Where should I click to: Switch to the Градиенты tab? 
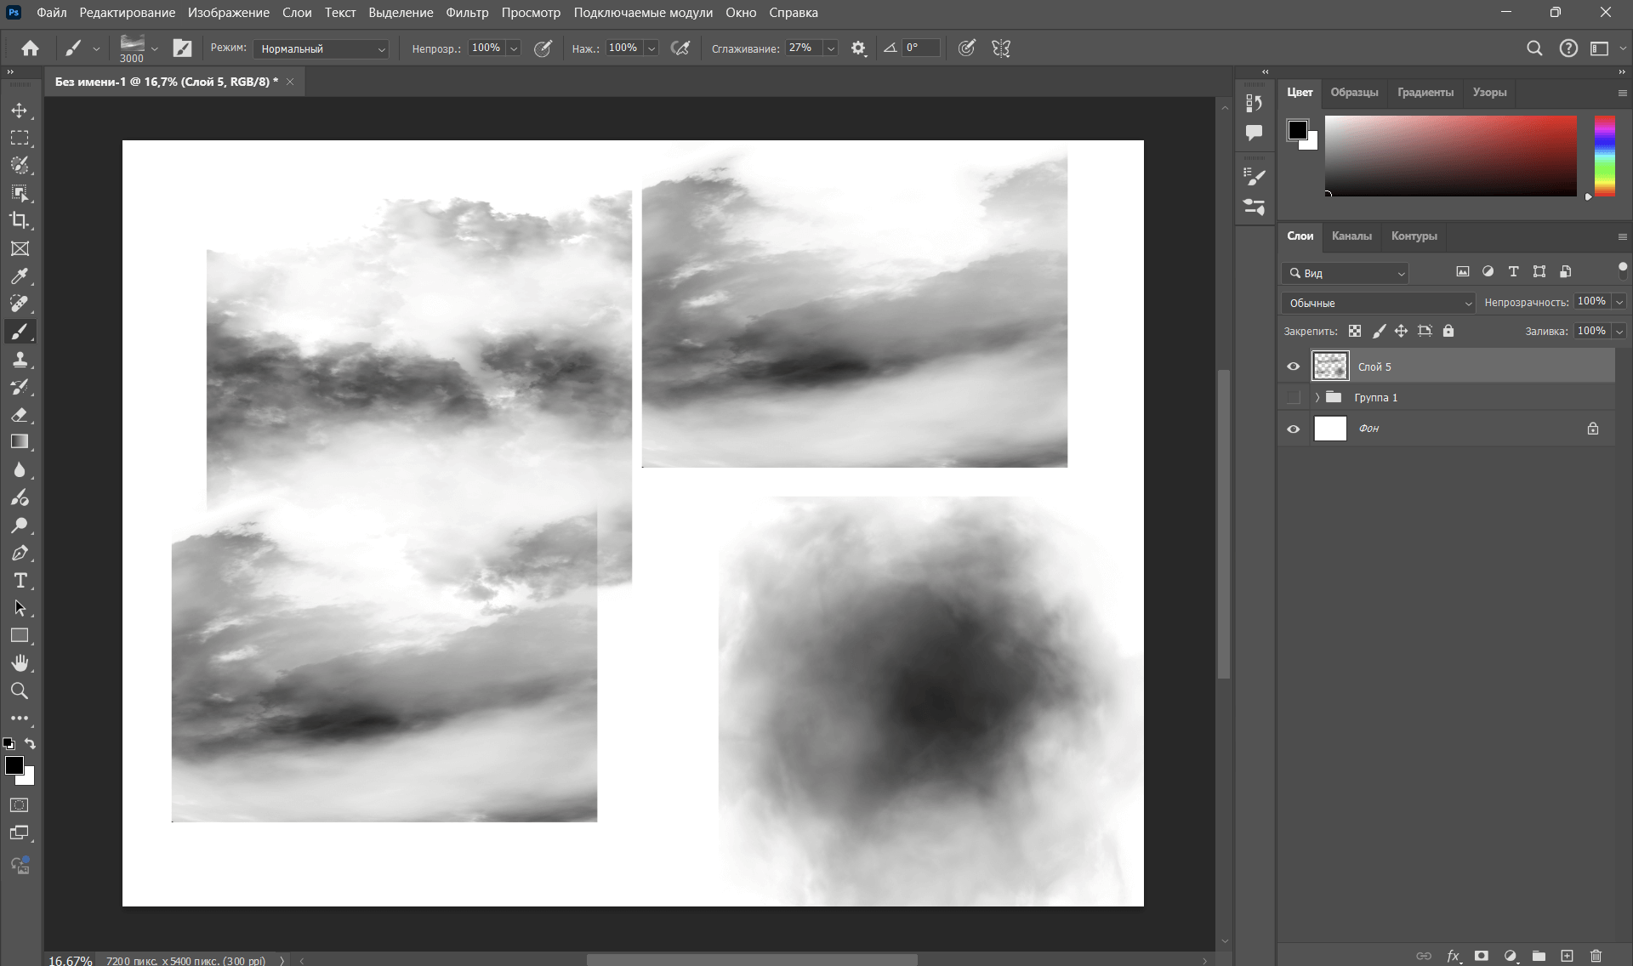tap(1425, 93)
